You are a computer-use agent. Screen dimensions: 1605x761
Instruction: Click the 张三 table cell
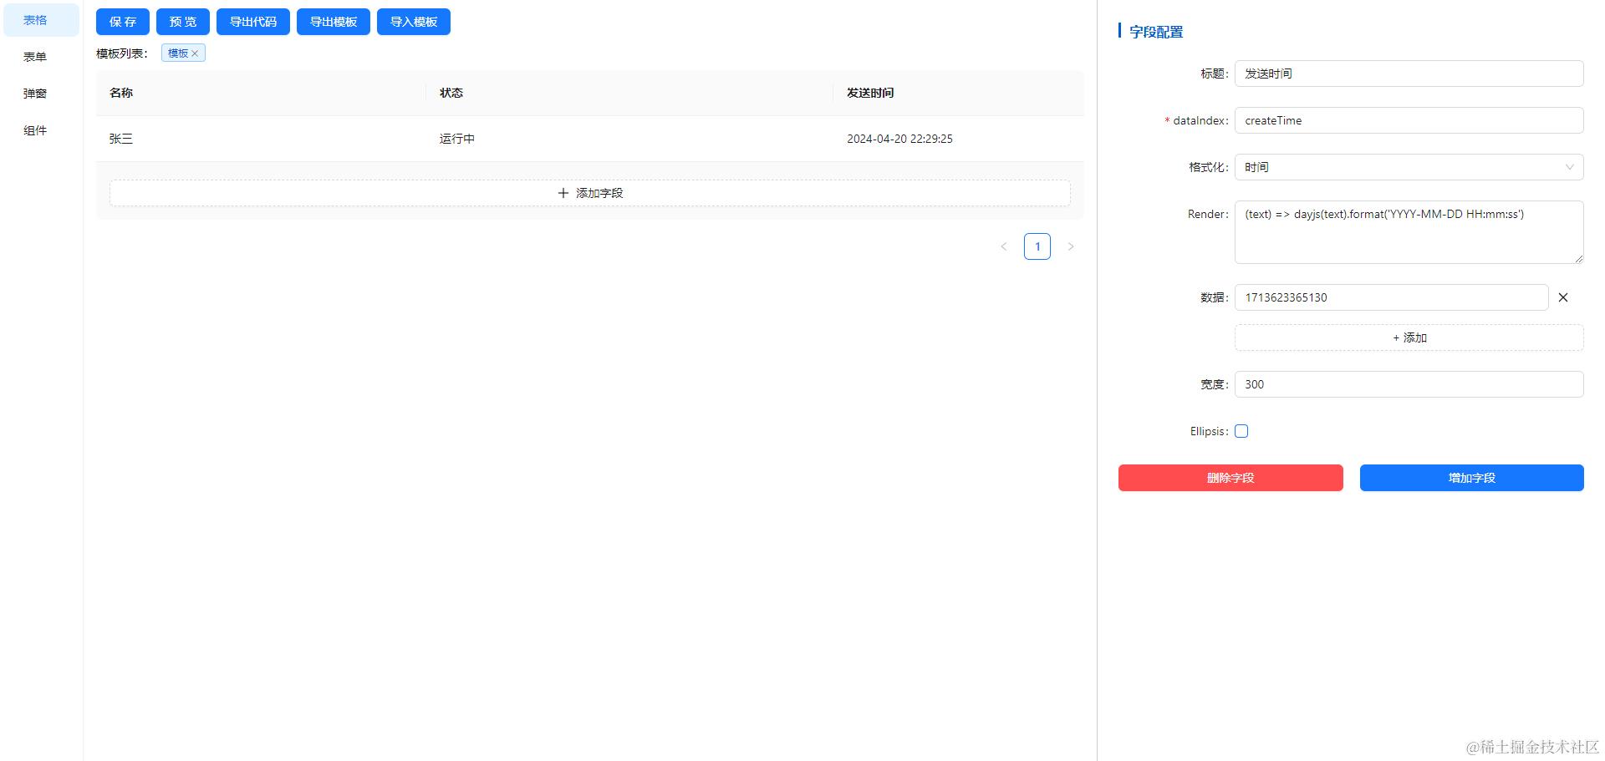(x=261, y=139)
